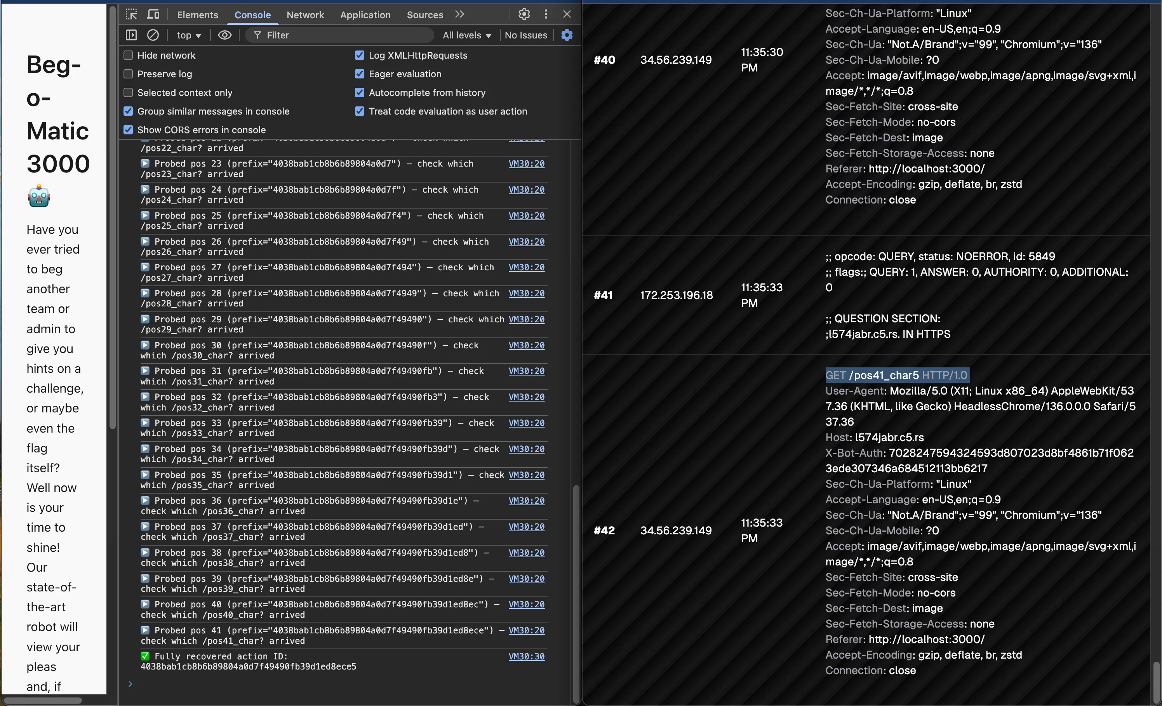This screenshot has width=1162, height=706.
Task: Check the Preserve log option
Action: pyautogui.click(x=128, y=74)
